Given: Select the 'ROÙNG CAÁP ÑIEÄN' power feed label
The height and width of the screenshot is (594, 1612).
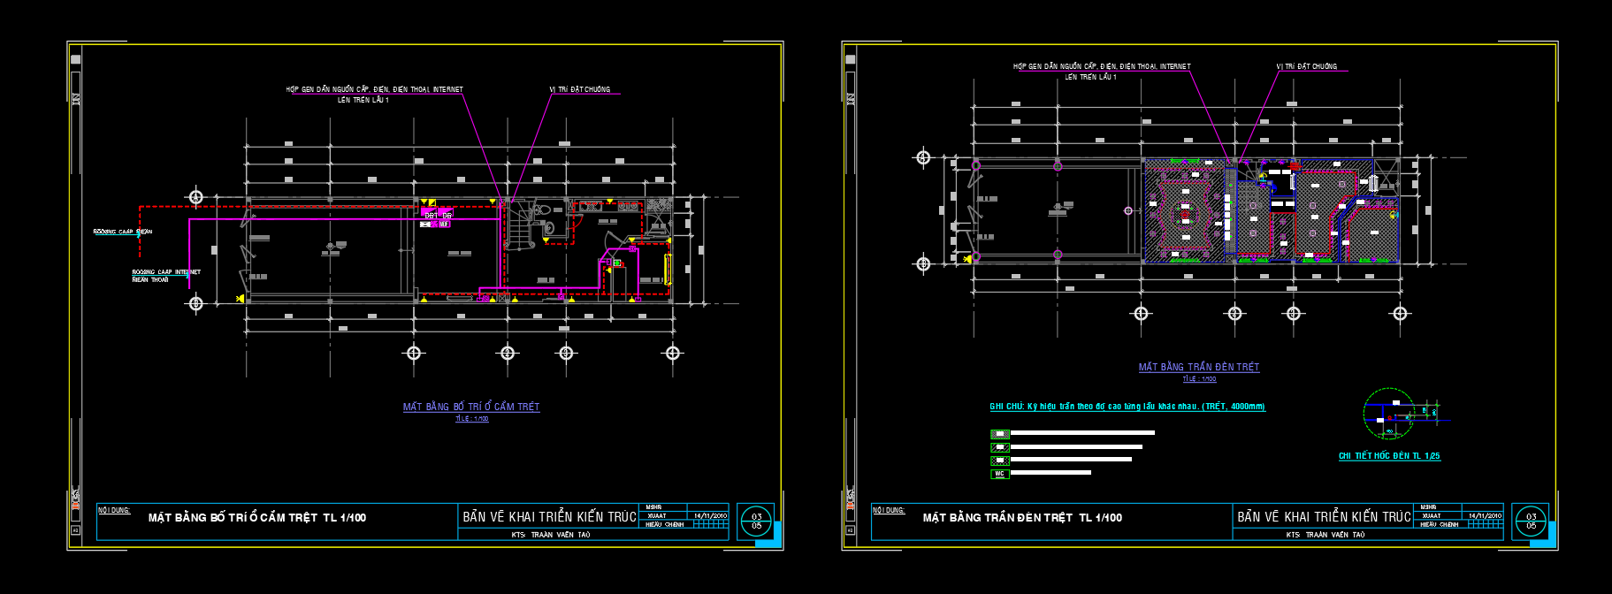Looking at the screenshot, I should [x=123, y=232].
